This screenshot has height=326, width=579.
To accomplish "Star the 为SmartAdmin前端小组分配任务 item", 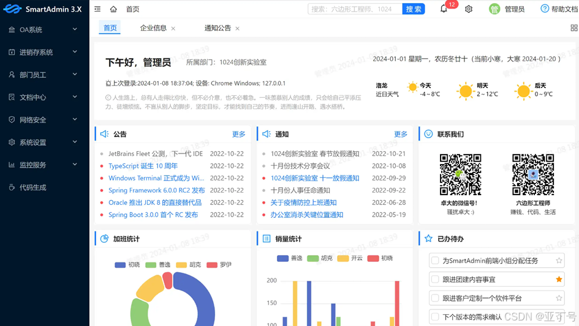I will [559, 261].
